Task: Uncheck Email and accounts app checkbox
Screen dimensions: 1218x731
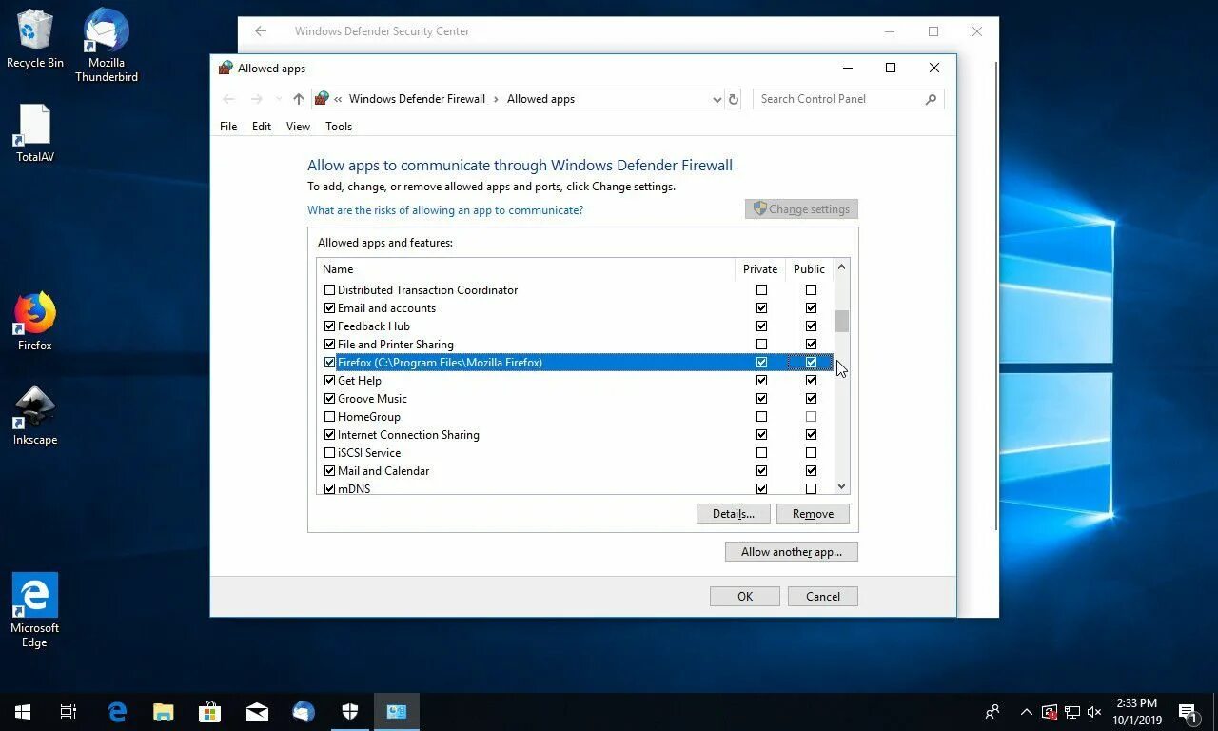Action: point(329,308)
